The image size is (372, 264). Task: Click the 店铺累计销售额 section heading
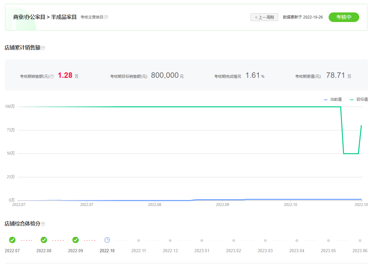pos(23,48)
